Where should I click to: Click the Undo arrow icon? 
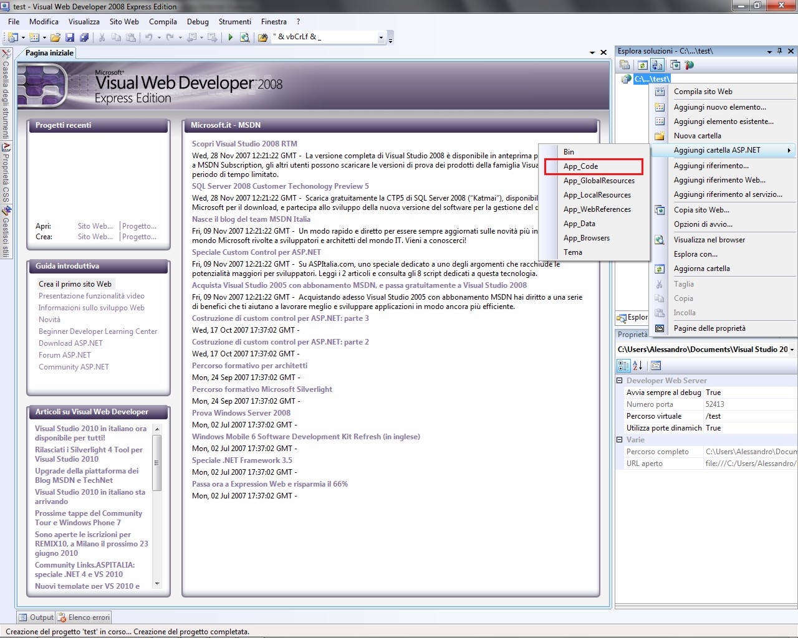149,37
